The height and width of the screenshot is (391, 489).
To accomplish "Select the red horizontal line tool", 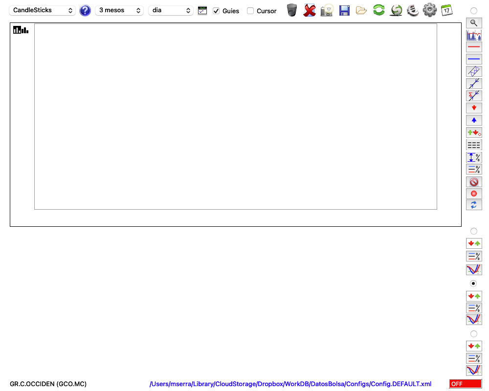I will pos(474,47).
